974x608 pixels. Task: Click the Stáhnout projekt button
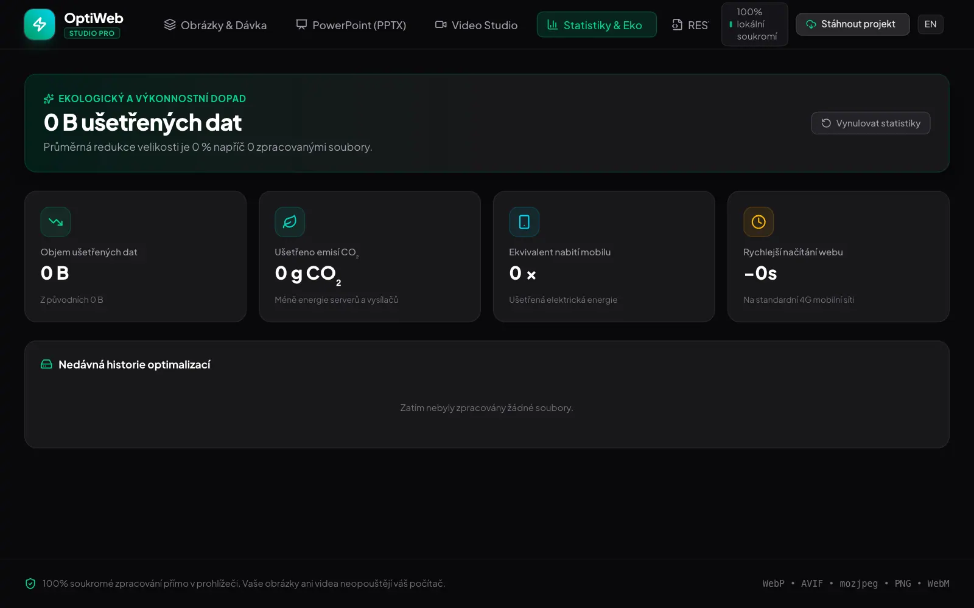click(x=852, y=24)
